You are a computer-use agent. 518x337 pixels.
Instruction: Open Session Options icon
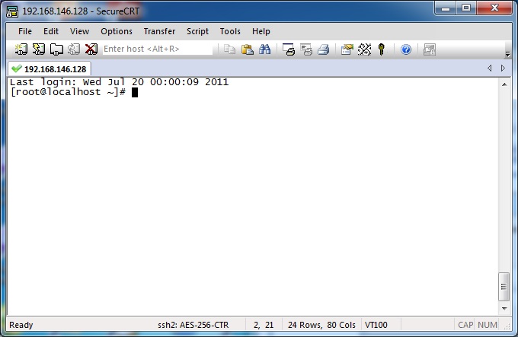pos(347,49)
